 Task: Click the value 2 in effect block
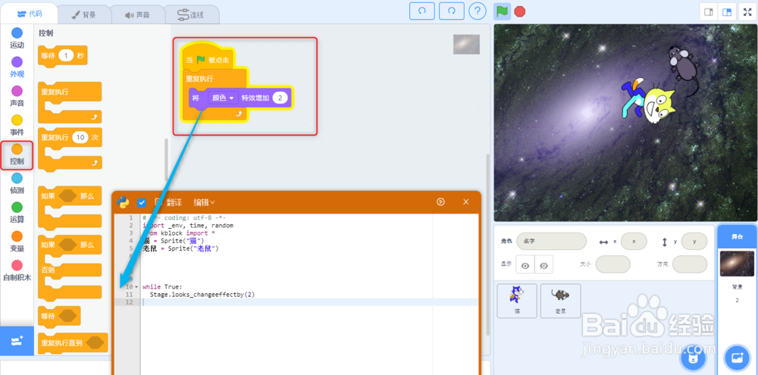(280, 98)
